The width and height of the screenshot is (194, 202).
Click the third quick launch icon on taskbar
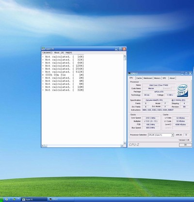pyautogui.click(x=14, y=200)
